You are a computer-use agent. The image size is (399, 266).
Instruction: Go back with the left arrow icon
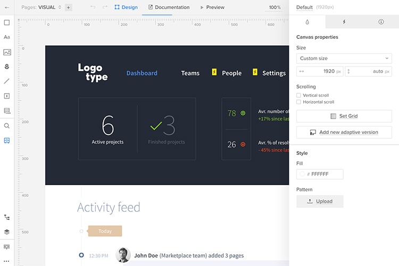(7, 7)
